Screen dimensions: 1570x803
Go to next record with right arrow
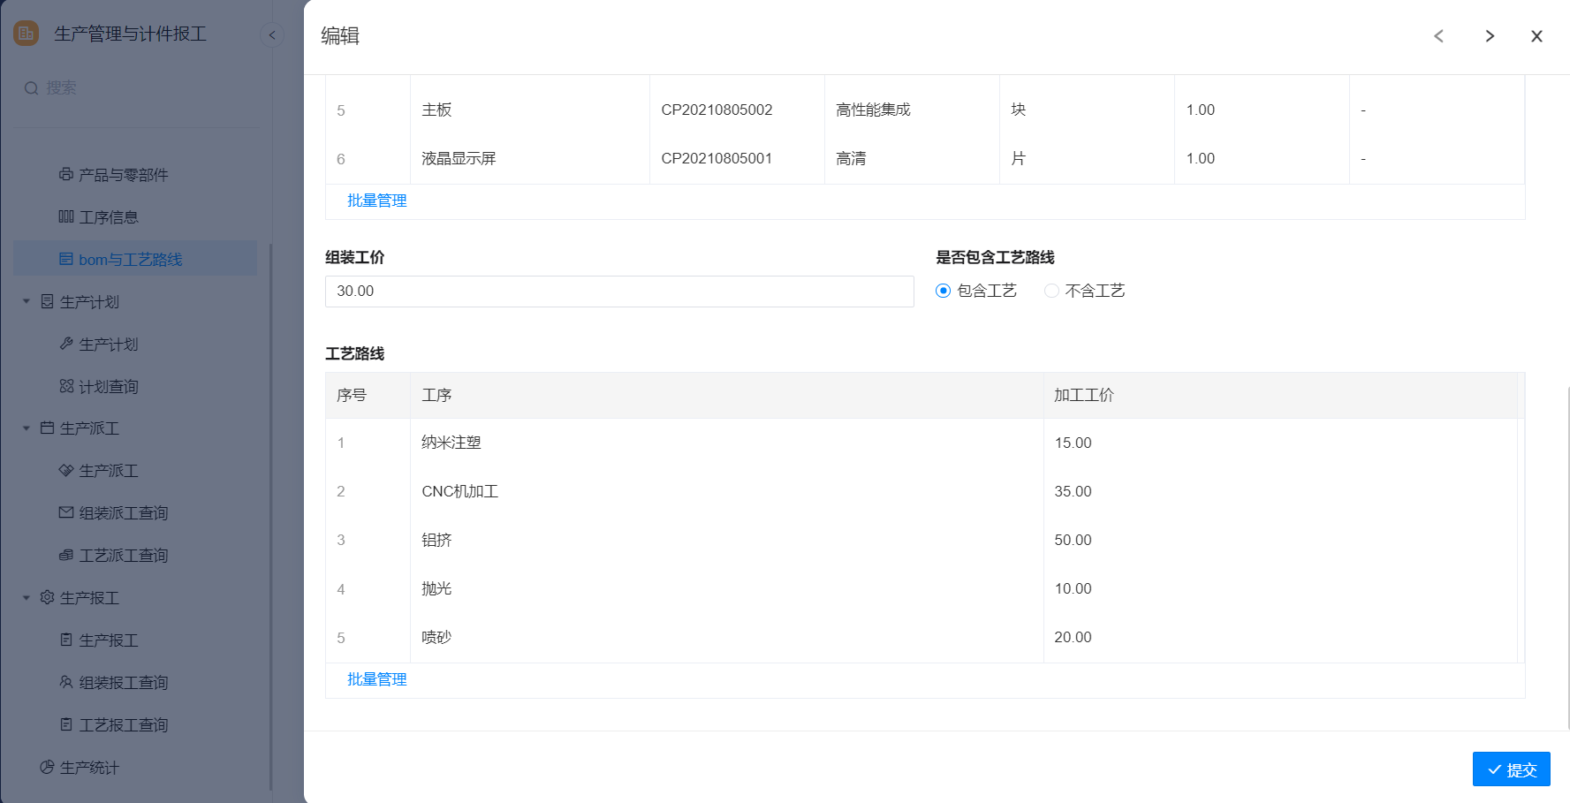tap(1490, 36)
